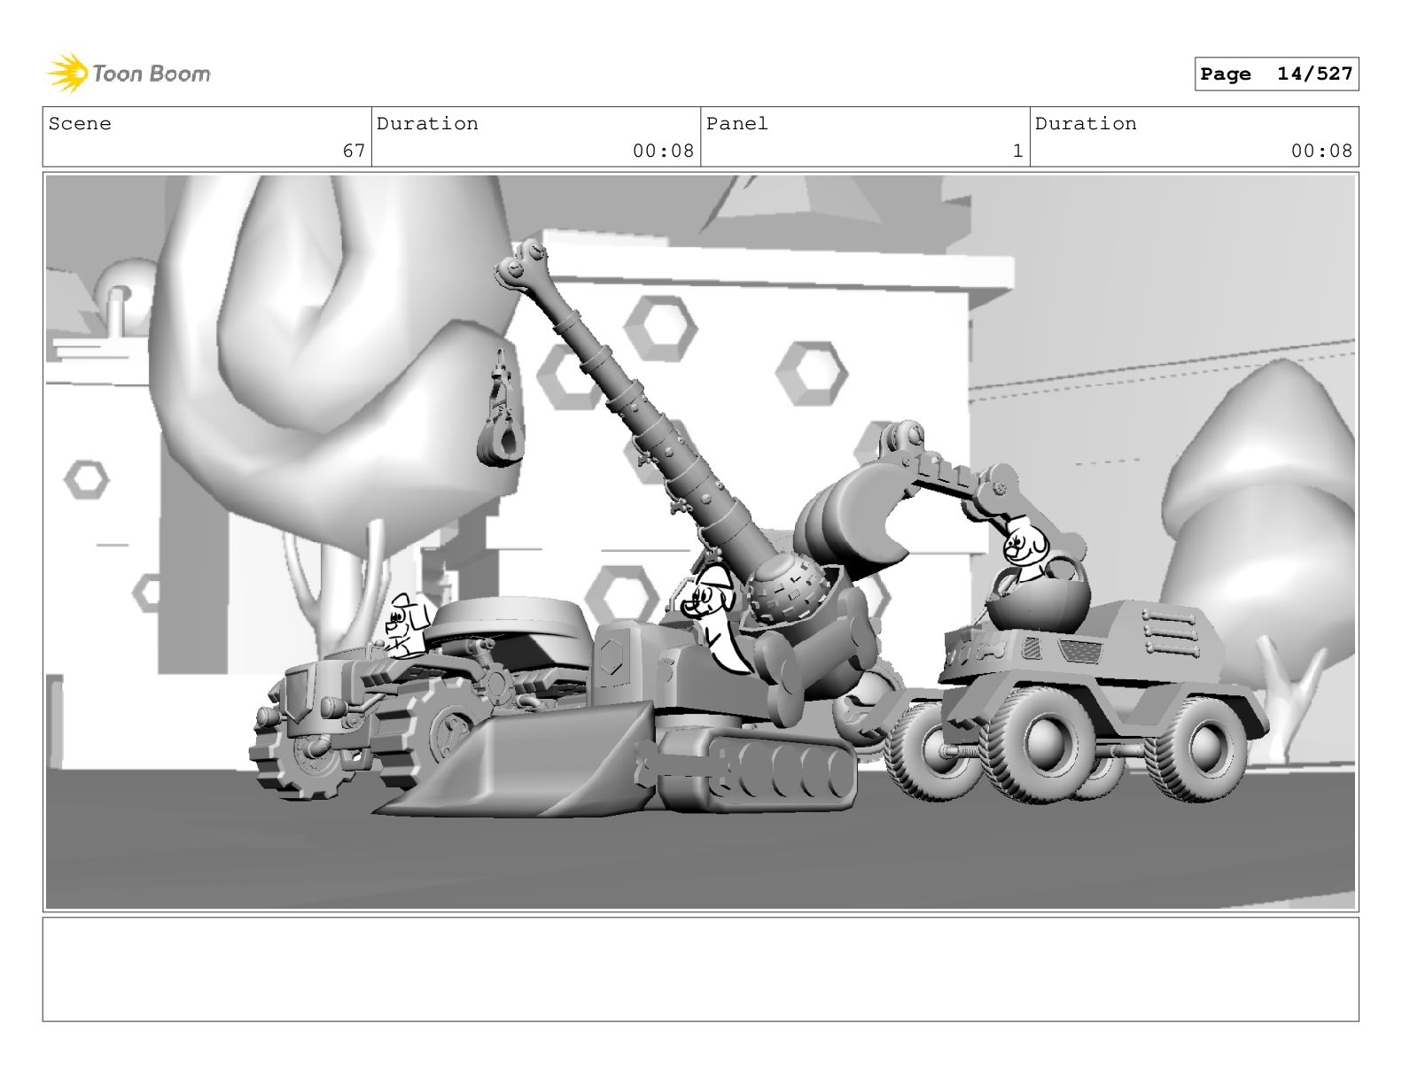
Task: Click the Toon Boom logo
Action: point(129,74)
